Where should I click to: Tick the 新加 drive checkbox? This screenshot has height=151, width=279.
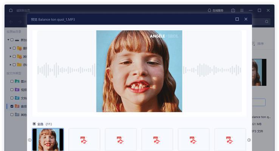tap(12, 40)
